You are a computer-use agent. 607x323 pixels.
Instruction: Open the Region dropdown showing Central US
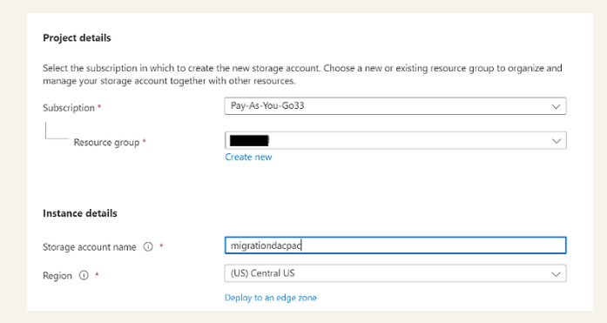point(395,273)
